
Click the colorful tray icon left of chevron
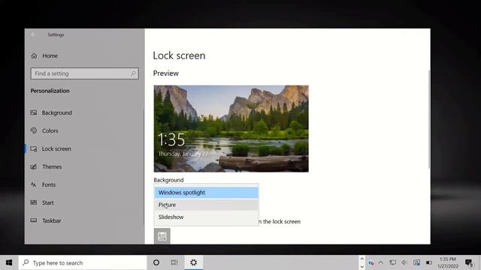371,262
